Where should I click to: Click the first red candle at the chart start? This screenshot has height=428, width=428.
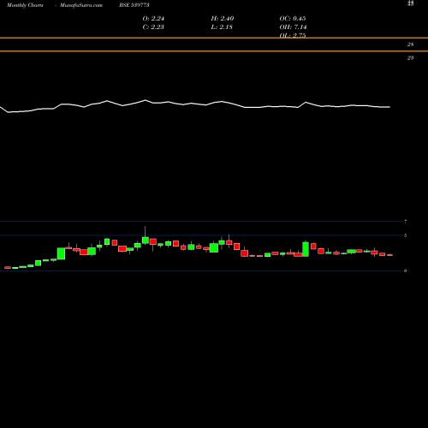[8, 268]
